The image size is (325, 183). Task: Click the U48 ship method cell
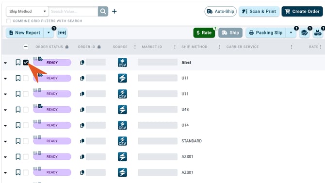[x=185, y=110]
